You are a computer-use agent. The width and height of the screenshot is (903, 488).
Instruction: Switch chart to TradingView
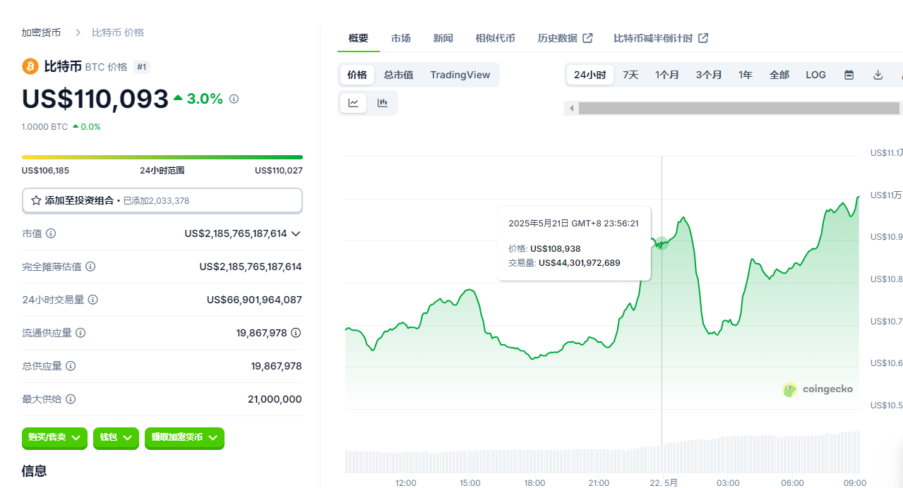(x=460, y=75)
